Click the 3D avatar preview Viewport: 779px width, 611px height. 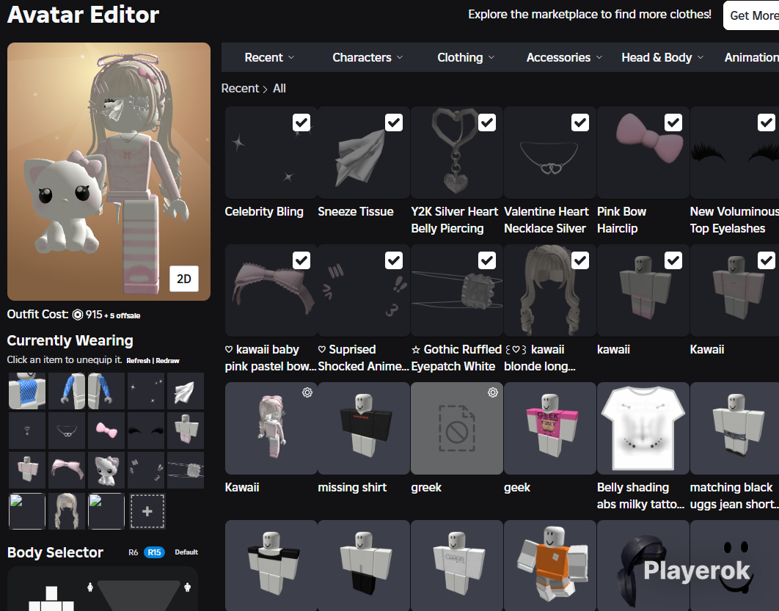109,172
